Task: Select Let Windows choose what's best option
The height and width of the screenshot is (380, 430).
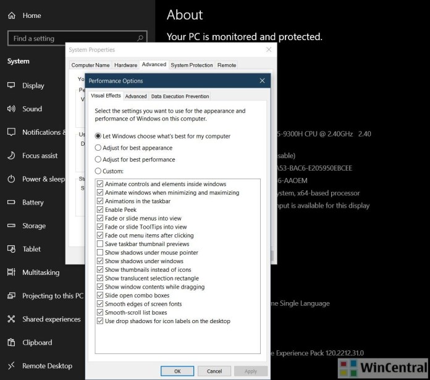Action: click(98, 136)
